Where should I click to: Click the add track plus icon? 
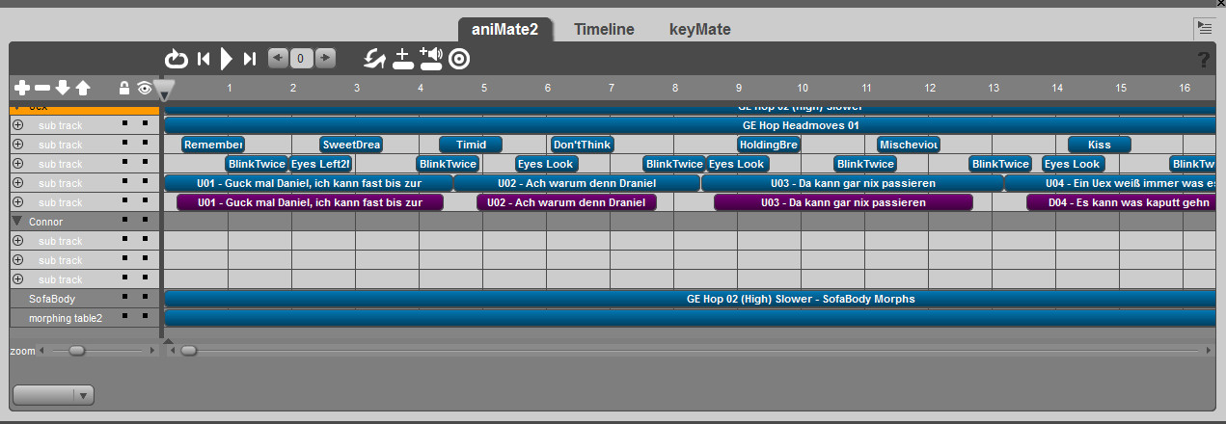[22, 88]
